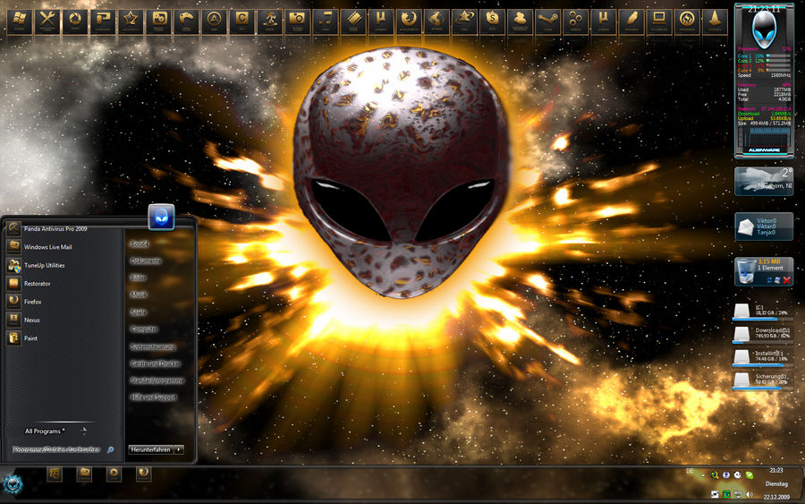The height and width of the screenshot is (504, 805).
Task: Click the Alienware system monitor alien head
Action: tap(764, 30)
